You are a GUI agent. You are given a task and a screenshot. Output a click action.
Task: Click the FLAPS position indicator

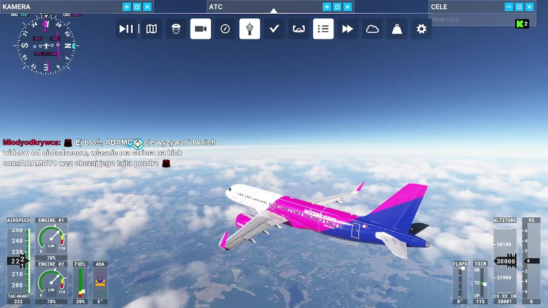[x=460, y=283]
